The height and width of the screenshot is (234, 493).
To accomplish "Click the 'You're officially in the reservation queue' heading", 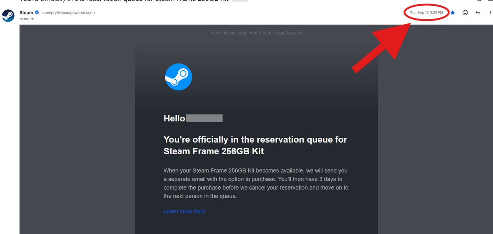I will [255, 145].
